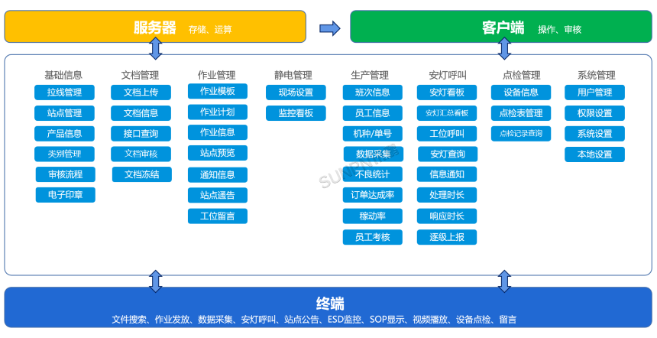Select the 安灯呼叫 heading
Image resolution: width=657 pixels, height=338 pixels.
click(x=448, y=75)
